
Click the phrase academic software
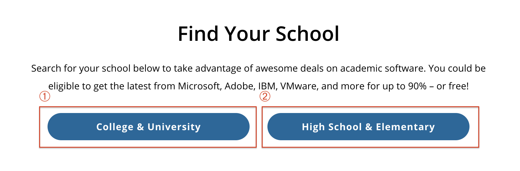(x=383, y=68)
